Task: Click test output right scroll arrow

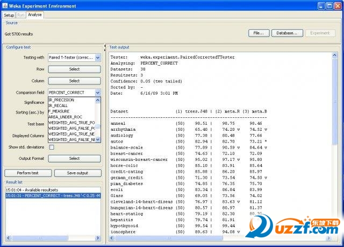Action: [328, 238]
